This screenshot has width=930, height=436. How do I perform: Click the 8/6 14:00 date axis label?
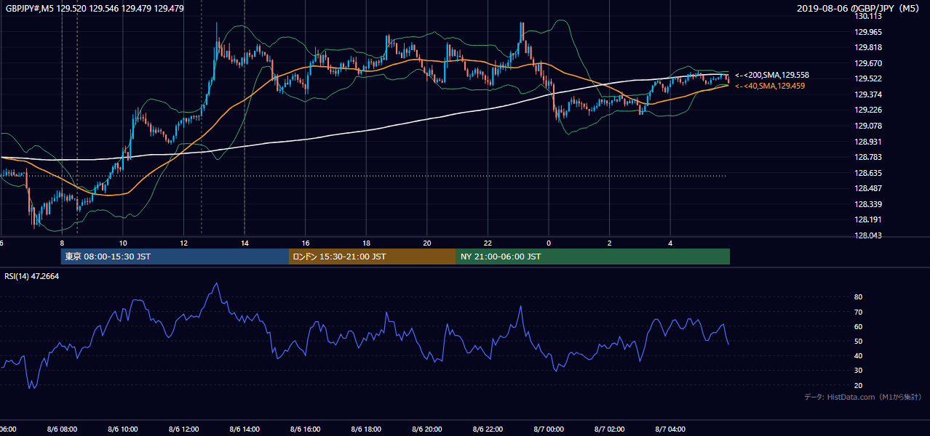point(245,429)
